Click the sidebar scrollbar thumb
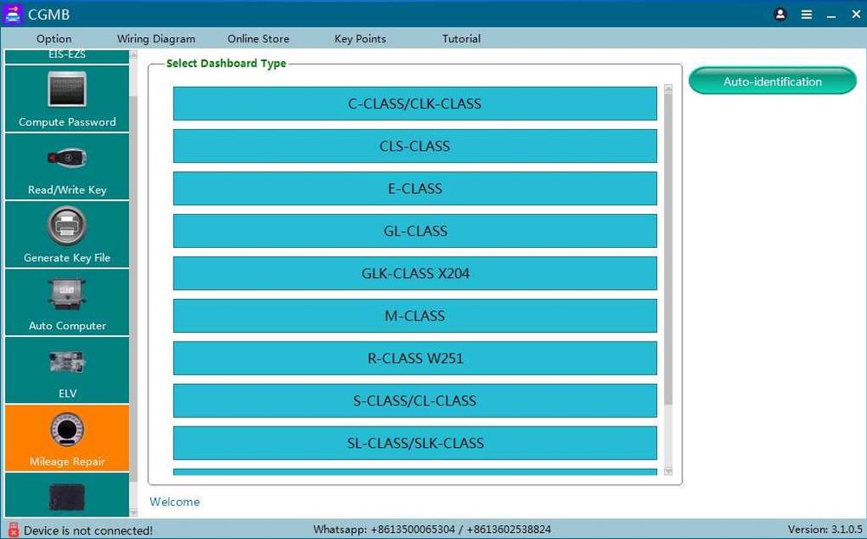867x539 pixels. pos(134,288)
